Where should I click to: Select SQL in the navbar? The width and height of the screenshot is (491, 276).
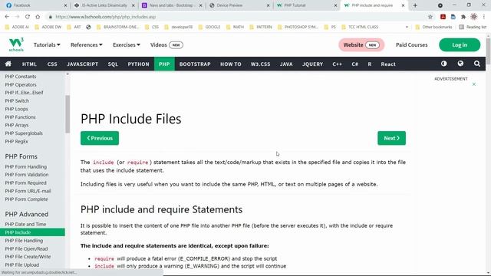click(x=113, y=64)
